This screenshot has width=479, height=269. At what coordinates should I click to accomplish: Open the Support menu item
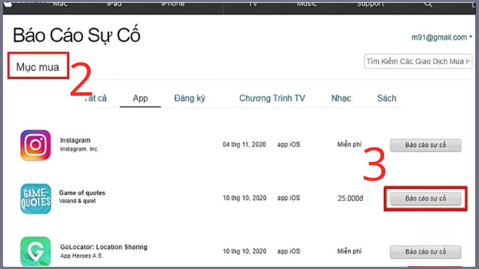click(x=370, y=4)
